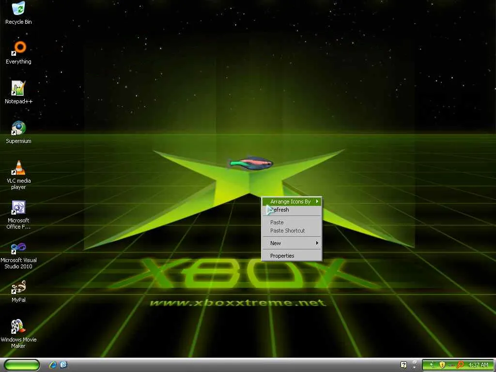The image size is (496, 372).
Task: Select the Everything search shortcut
Action: click(18, 52)
